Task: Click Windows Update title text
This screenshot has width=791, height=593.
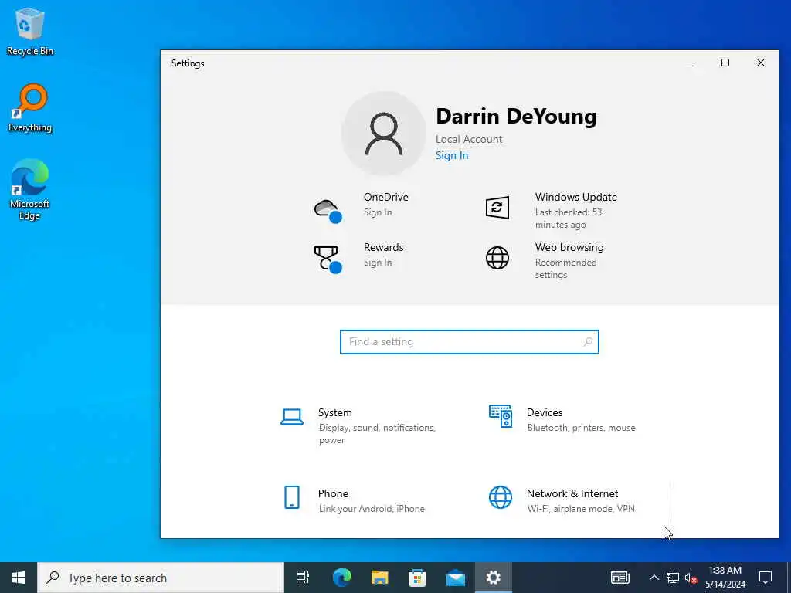Action: 576,197
